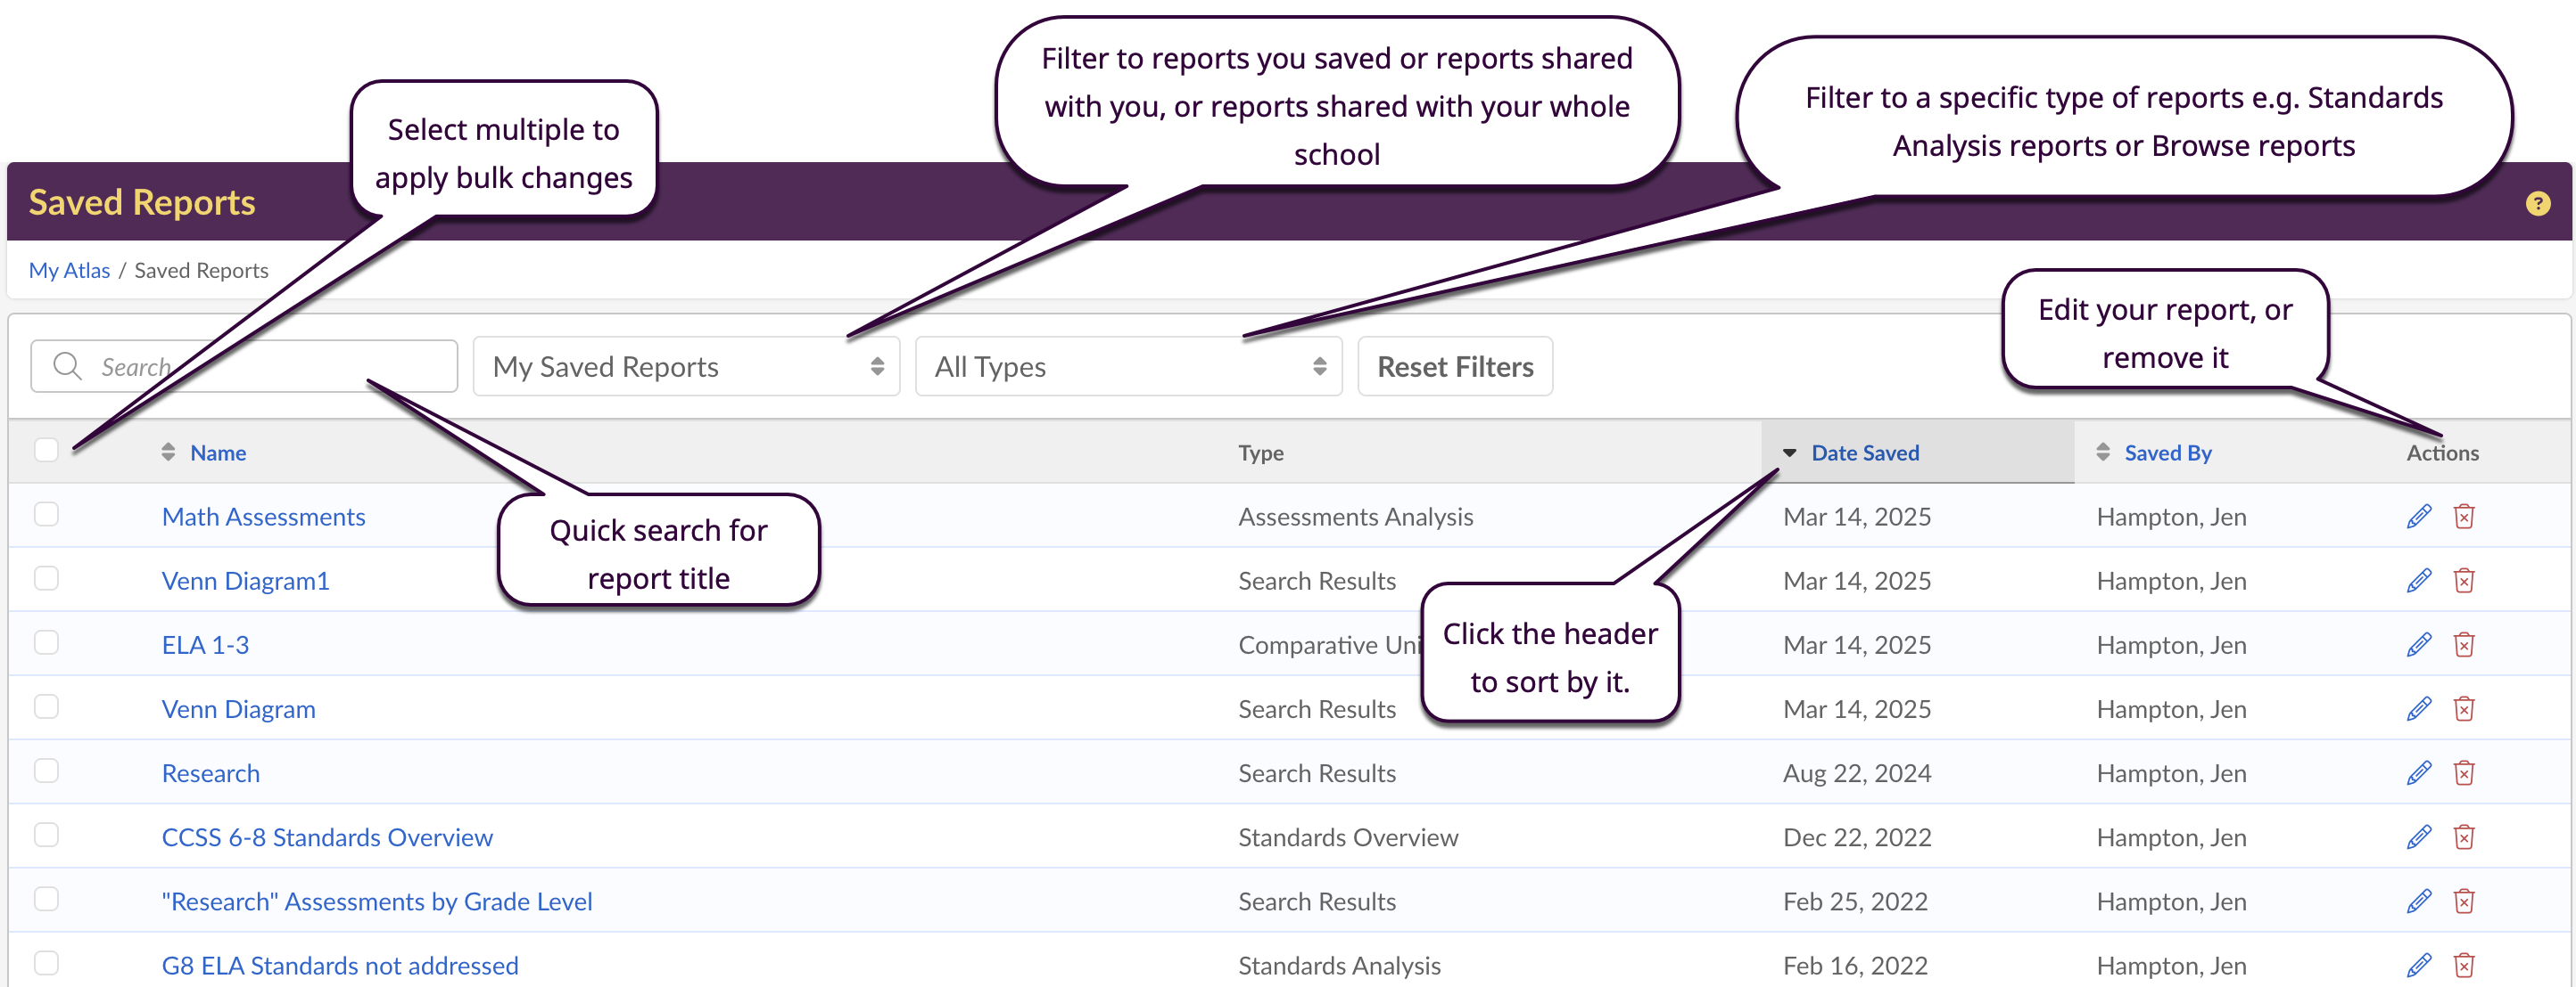This screenshot has height=987, width=2576.
Task: Sort the table by Name header
Action: [x=217, y=453]
